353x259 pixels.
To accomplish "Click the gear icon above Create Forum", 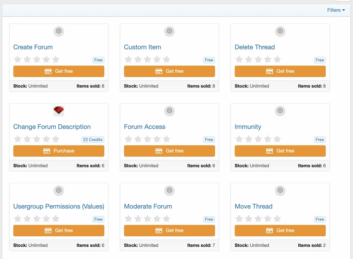I will point(59,31).
